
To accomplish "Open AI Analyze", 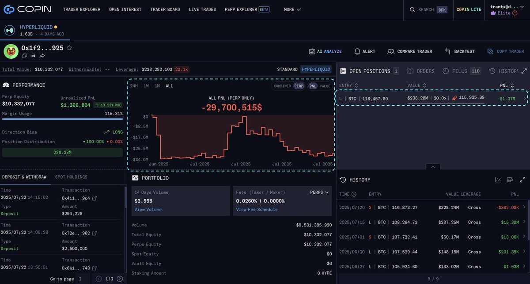I will tap(325, 51).
